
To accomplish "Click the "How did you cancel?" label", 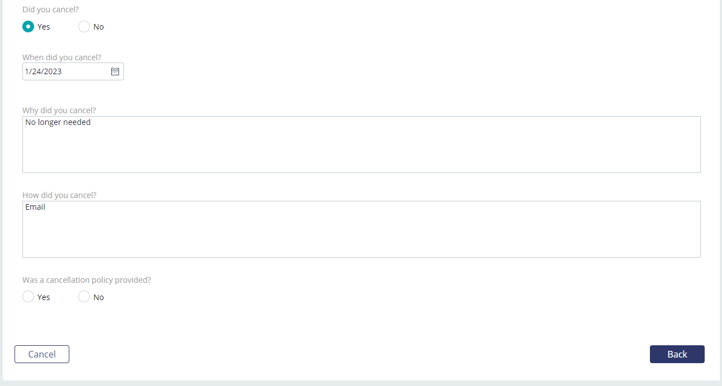I will 59,195.
